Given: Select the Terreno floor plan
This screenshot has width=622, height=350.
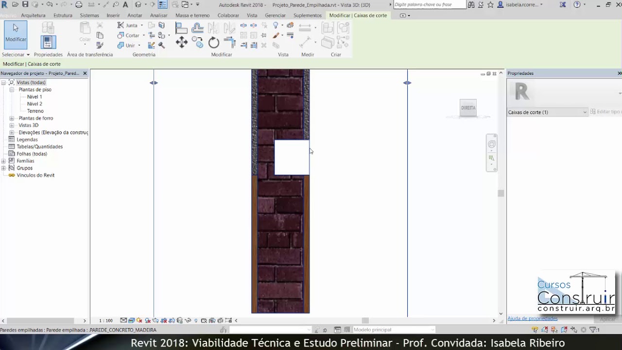Looking at the screenshot, I should [x=35, y=111].
